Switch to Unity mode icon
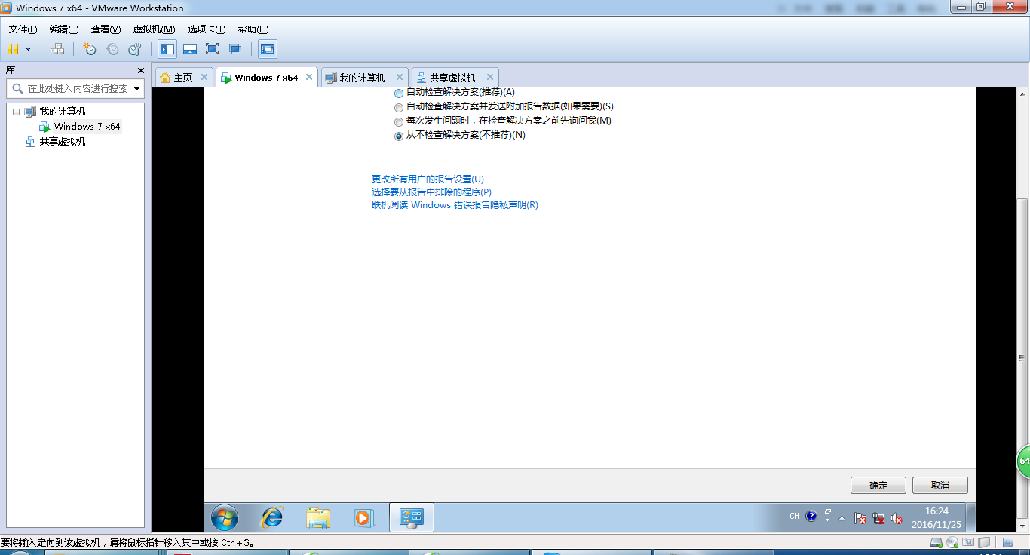This screenshot has width=1030, height=555. pyautogui.click(x=235, y=49)
